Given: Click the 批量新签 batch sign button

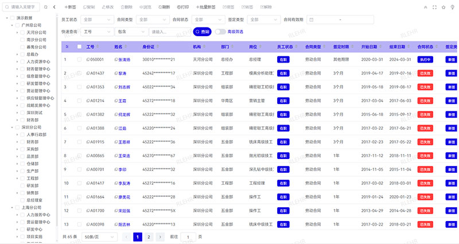Looking at the screenshot, I should (x=205, y=7).
